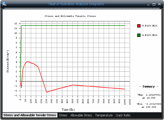
Task: Click the Time (Hr) axis label
Action: (x=68, y=109)
